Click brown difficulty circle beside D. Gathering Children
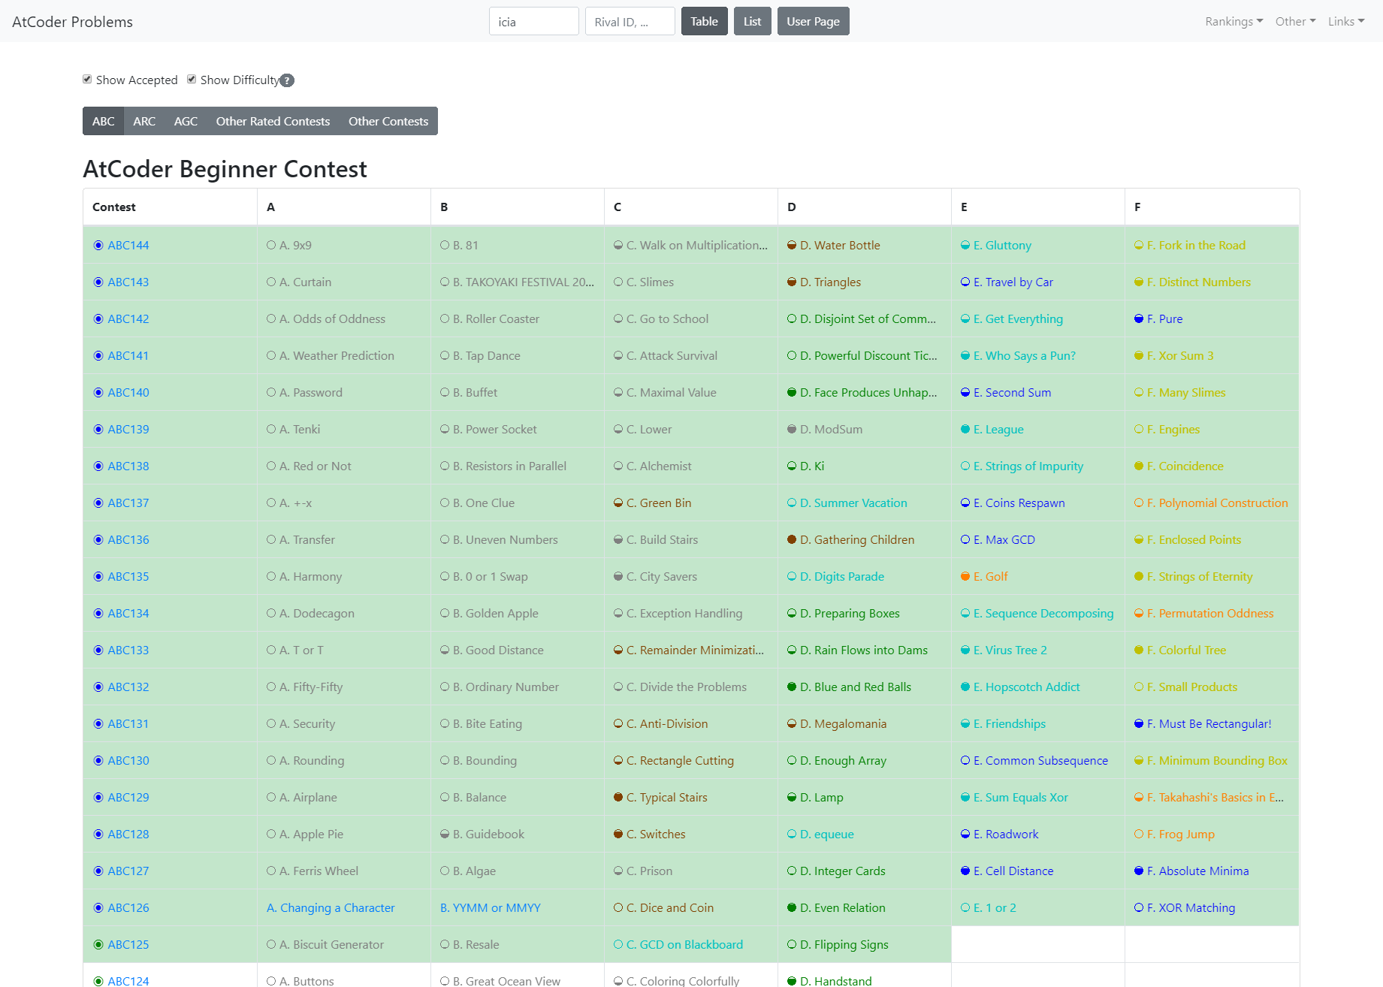 pos(792,540)
